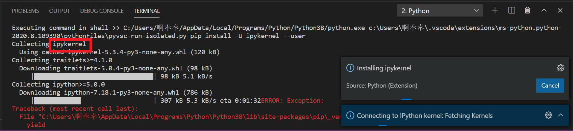Click the traitlets download progress bar
Viewport: 573px width, 131px height.
94,76
